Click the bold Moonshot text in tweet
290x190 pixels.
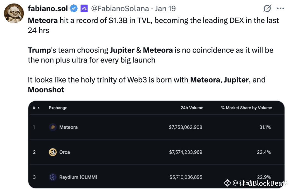click(46, 90)
